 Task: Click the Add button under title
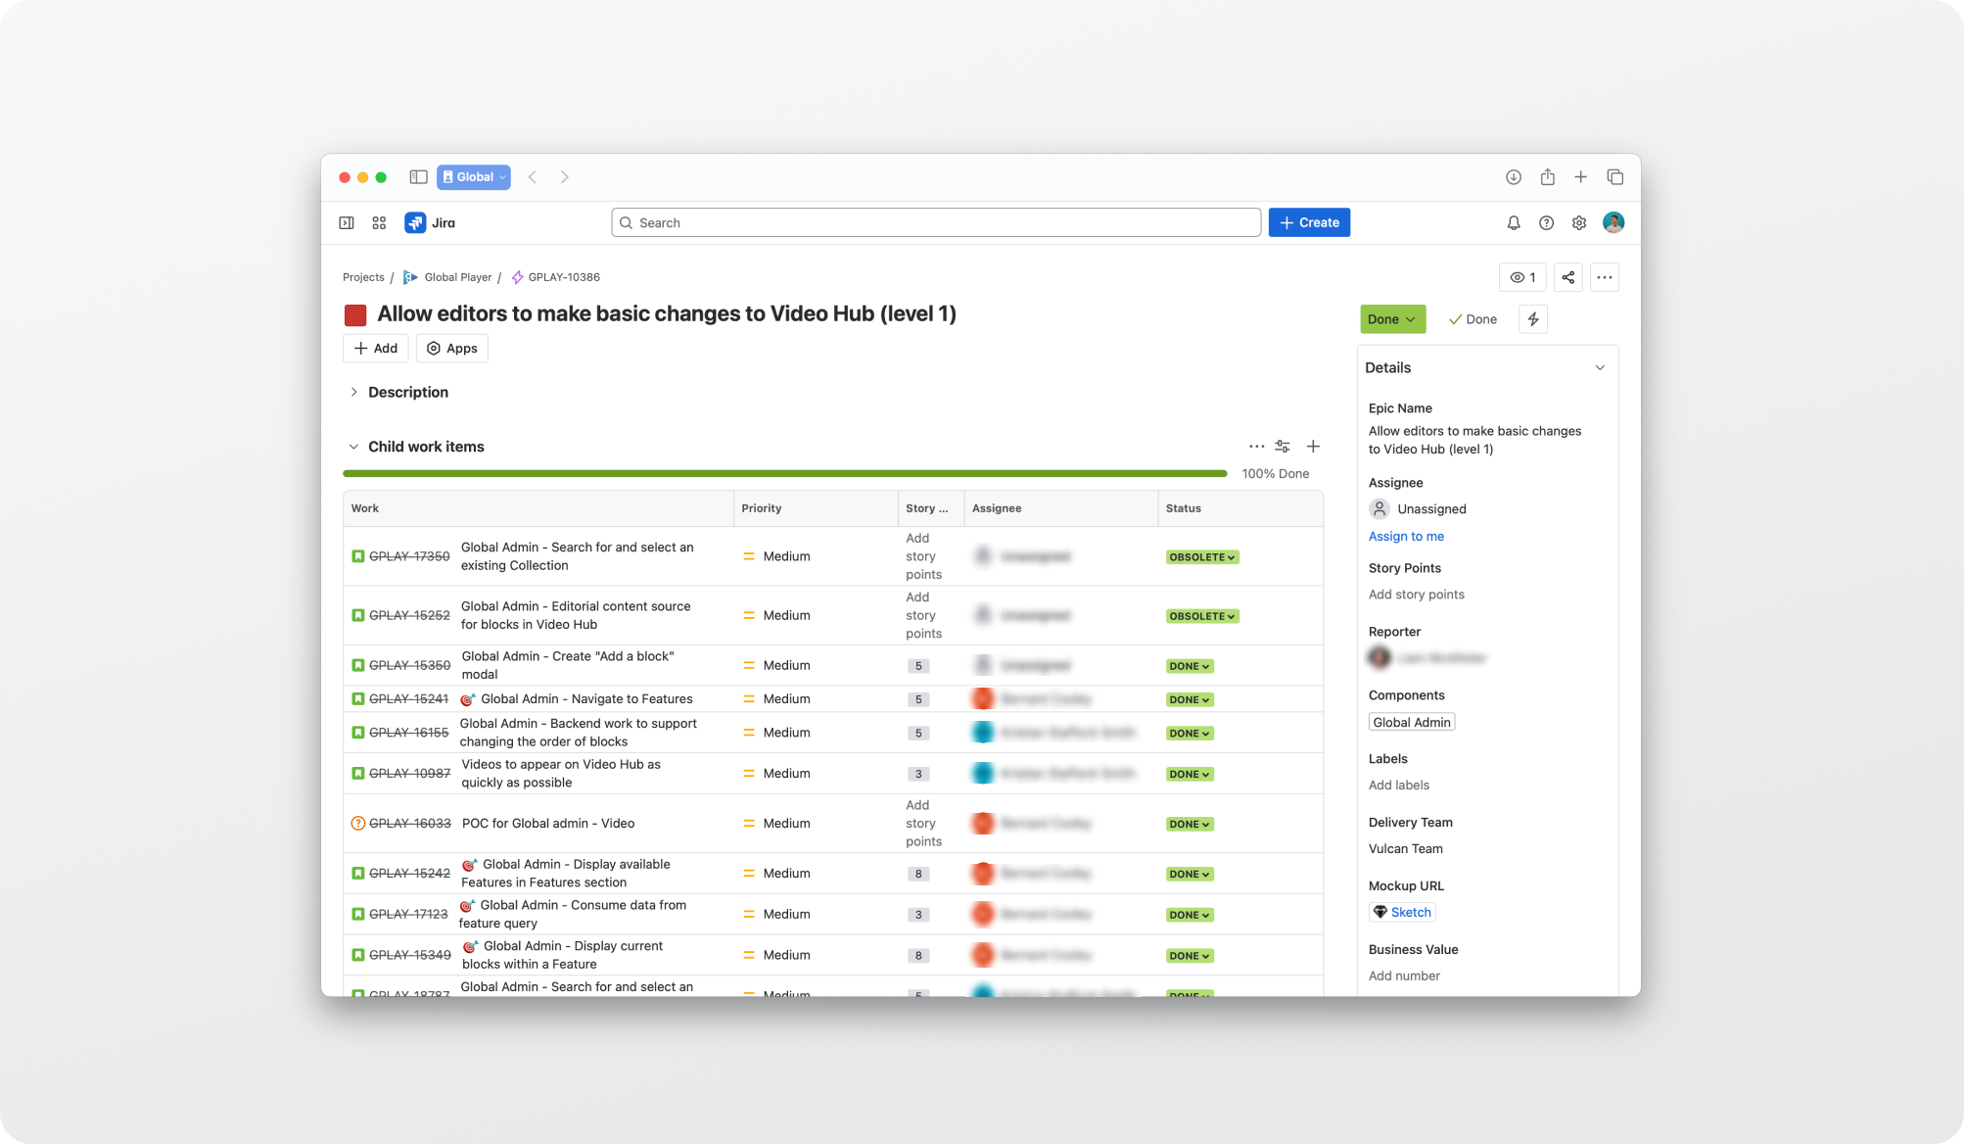click(376, 349)
